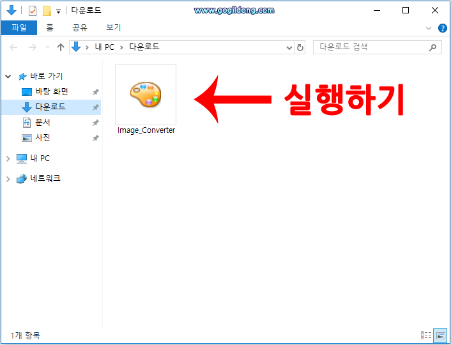Select 바로 가기 in the navigation pane
This screenshot has width=451, height=345.
[47, 76]
